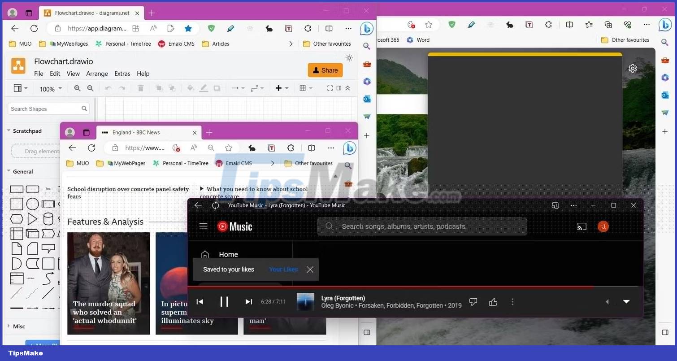Toggle the format panel icon in draw.io
677x361 pixels.
(339, 88)
